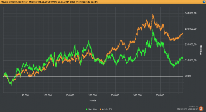Click the $0,00 axis label
The height and width of the screenshot is (112, 206).
click(188, 76)
